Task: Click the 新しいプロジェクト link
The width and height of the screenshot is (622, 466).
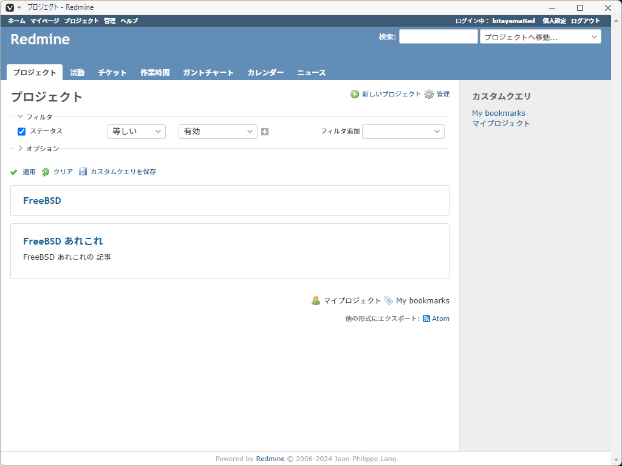Action: click(x=391, y=94)
